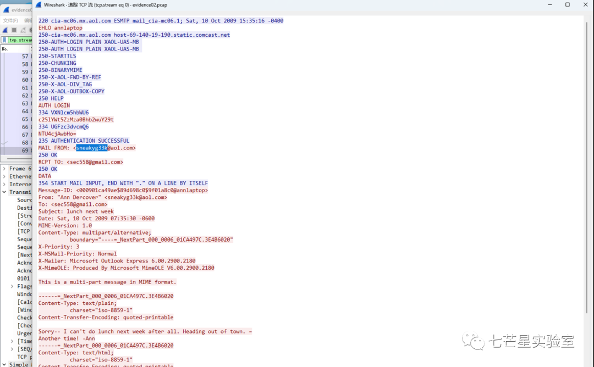Image resolution: width=594 pixels, height=367 pixels.
Task: Click the '250-X-AOL-OUTBOX-COPY' line
Action: coord(71,91)
